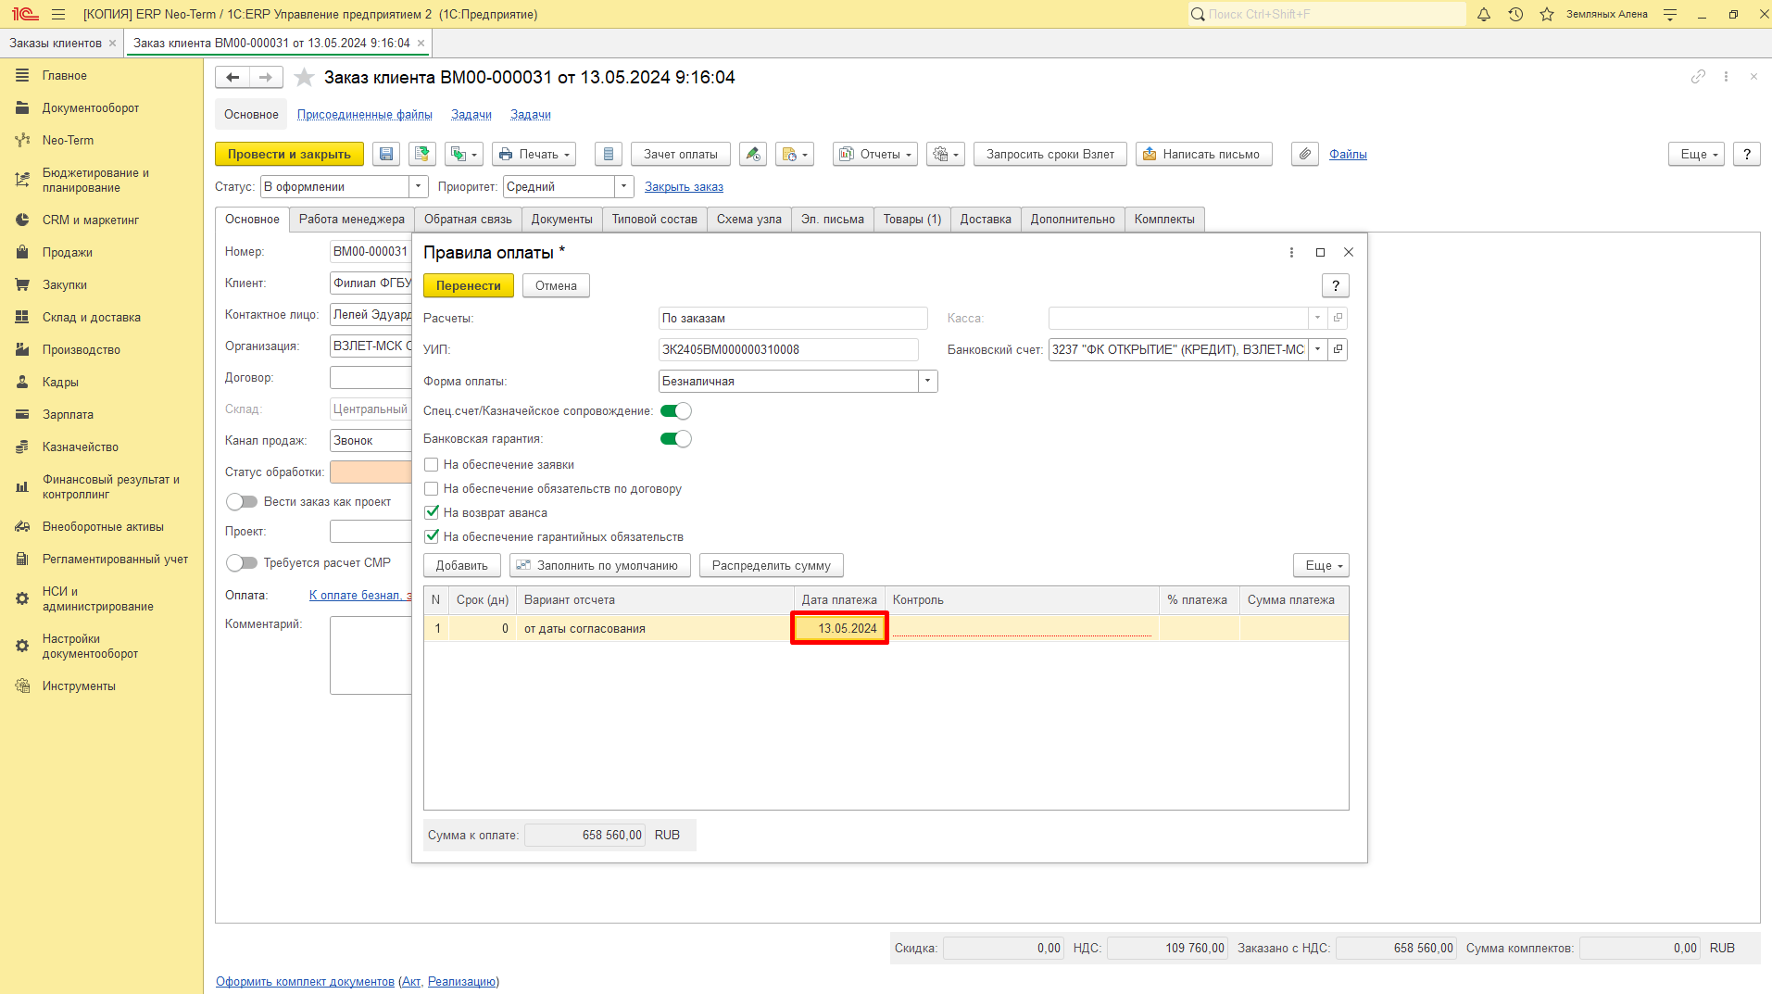Click the УИП input field

788,349
